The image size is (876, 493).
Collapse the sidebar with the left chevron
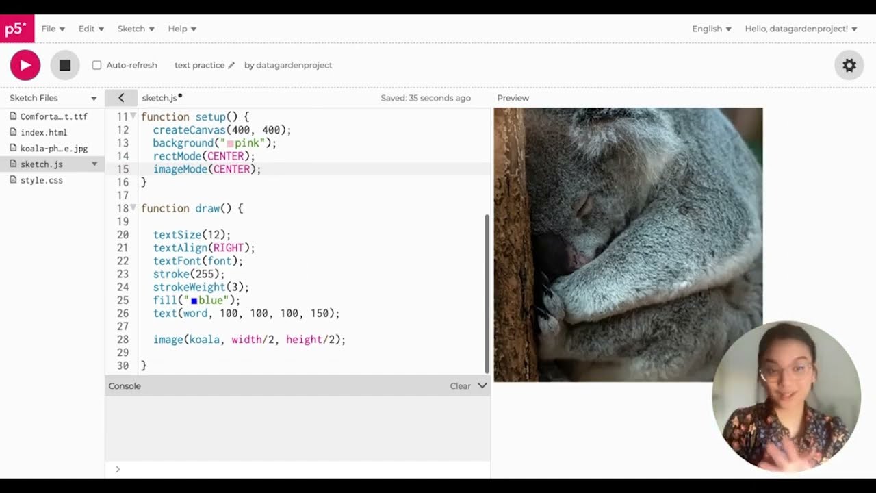pos(121,98)
